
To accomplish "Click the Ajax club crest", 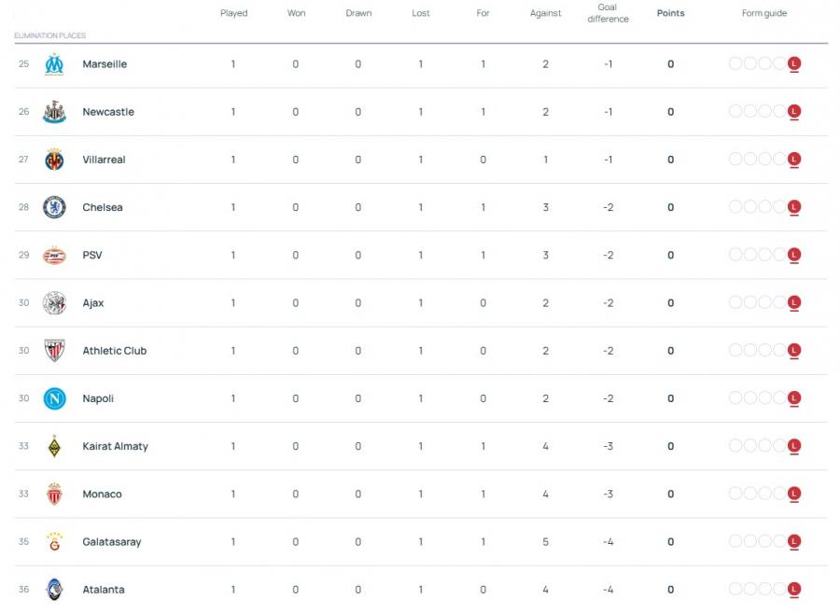I will click(x=54, y=303).
